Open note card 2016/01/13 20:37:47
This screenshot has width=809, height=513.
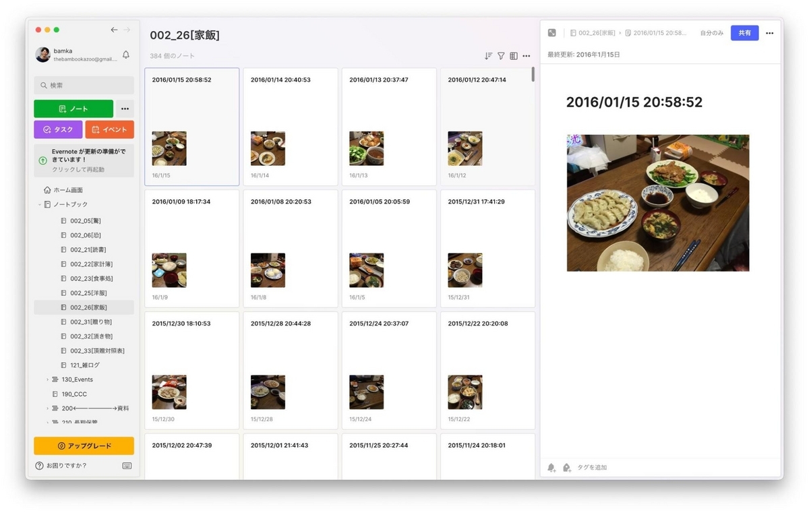pos(389,127)
